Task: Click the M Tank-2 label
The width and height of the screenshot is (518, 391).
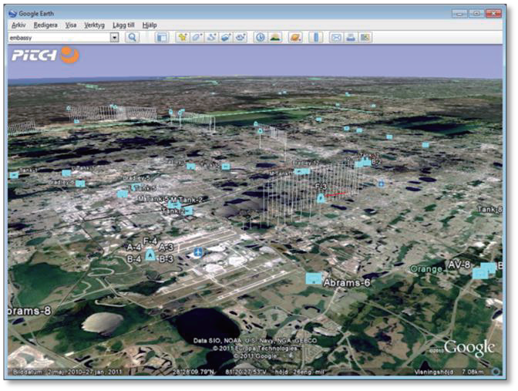Action: 186,199
